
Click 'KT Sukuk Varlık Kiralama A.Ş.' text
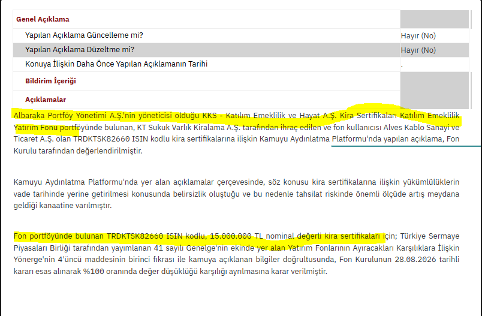pyautogui.click(x=189, y=127)
